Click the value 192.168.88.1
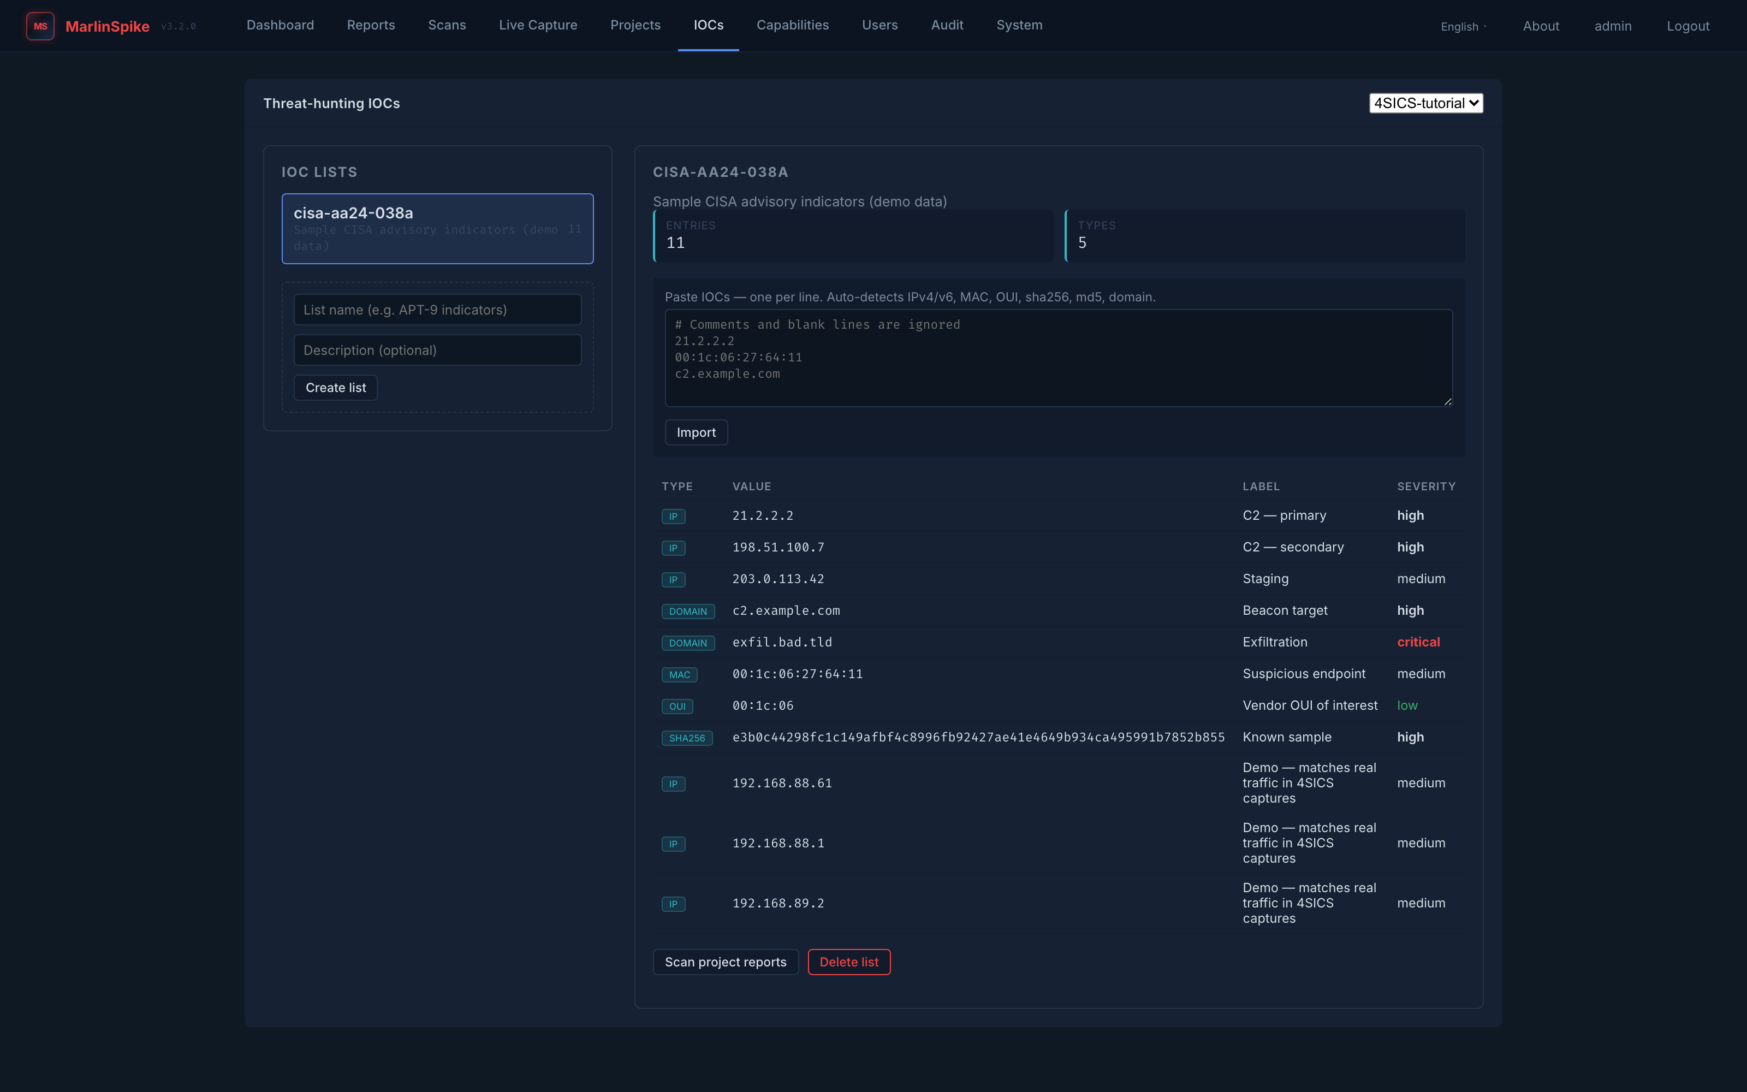Image resolution: width=1747 pixels, height=1092 pixels. [x=778, y=844]
